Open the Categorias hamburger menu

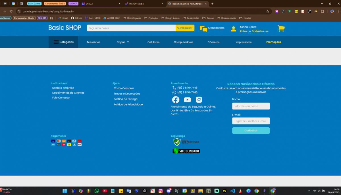63,42
